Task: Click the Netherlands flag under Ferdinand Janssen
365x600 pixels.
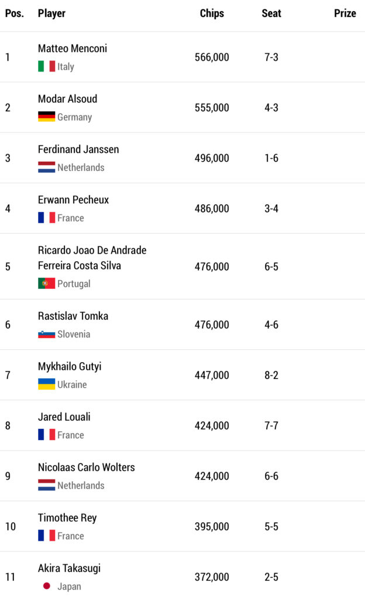Action: point(47,167)
